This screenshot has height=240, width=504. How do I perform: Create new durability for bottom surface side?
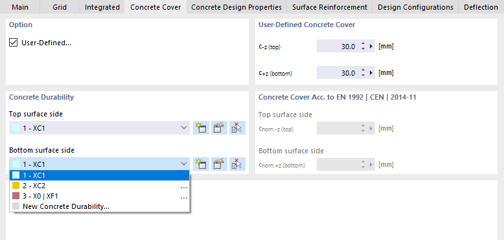pyautogui.click(x=201, y=164)
